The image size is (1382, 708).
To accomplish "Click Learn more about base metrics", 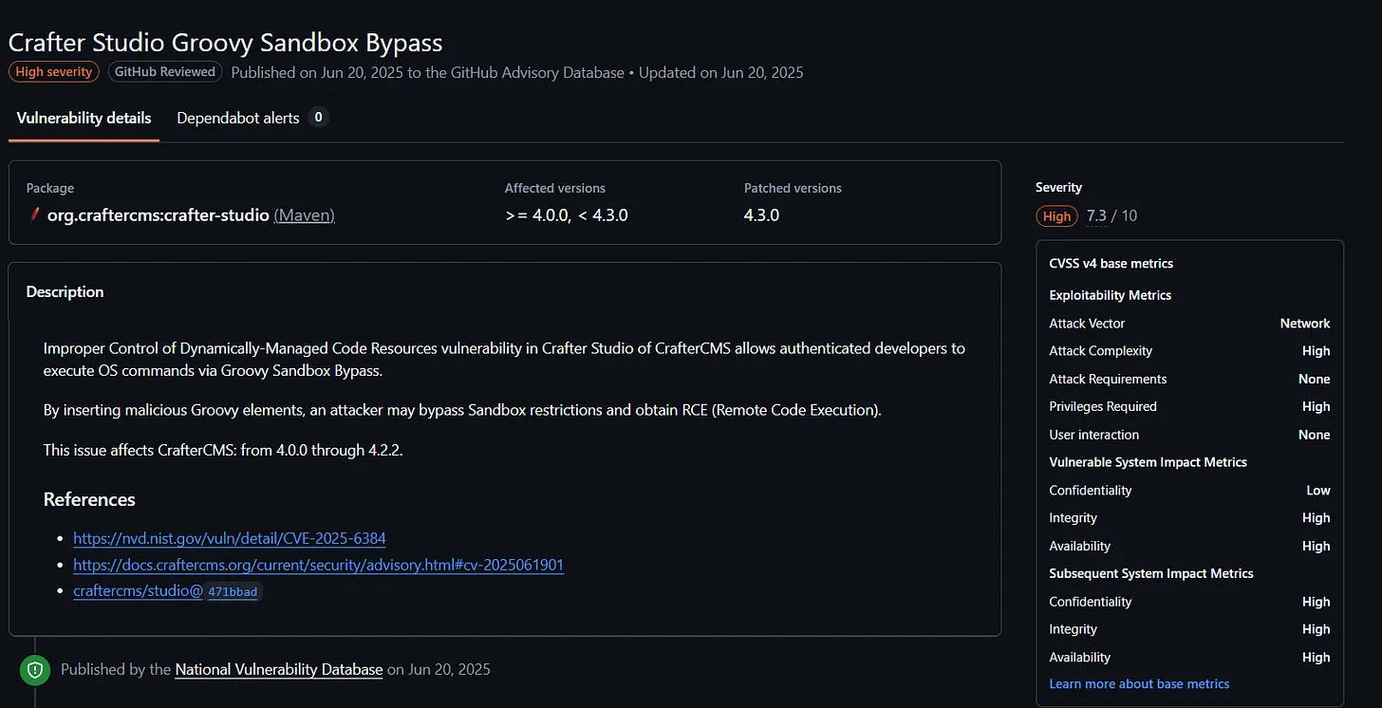I will click(1139, 684).
